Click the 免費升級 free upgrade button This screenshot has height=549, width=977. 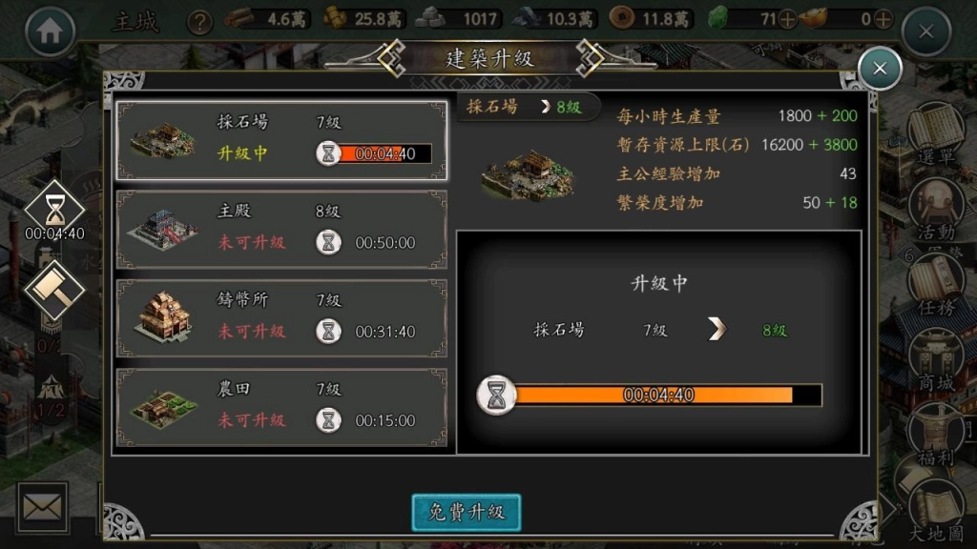point(466,512)
